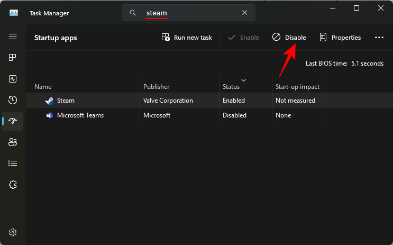Open the Details page icon
Image resolution: width=393 pixels, height=245 pixels.
pyautogui.click(x=13, y=164)
